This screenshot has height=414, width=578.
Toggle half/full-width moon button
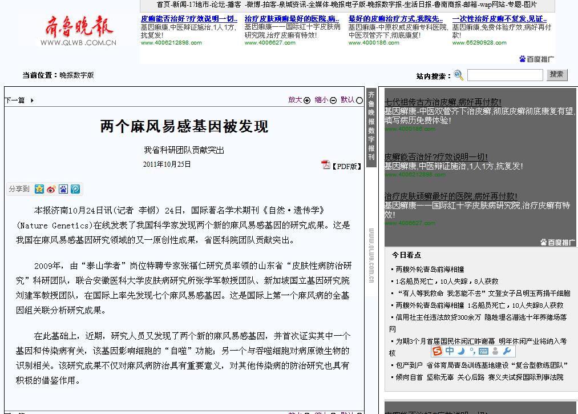pyautogui.click(x=462, y=351)
